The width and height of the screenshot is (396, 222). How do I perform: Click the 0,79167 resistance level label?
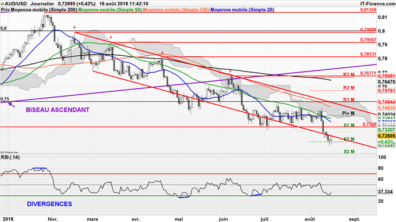point(368,40)
